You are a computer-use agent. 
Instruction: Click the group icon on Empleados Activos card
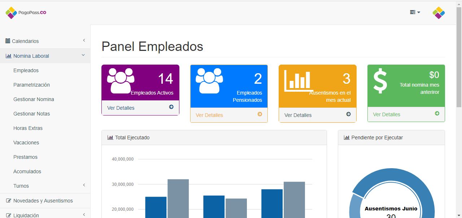(121, 81)
